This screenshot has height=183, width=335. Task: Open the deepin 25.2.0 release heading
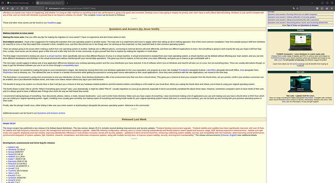point(9,123)
